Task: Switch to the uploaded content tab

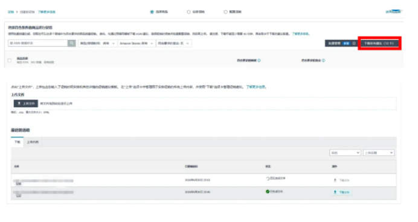Action: point(33,142)
